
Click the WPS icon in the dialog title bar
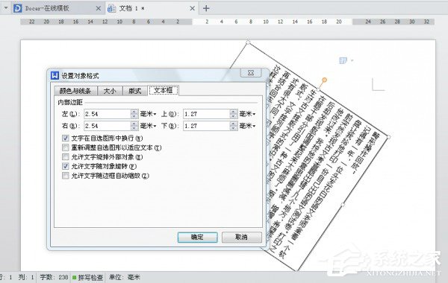(x=55, y=75)
